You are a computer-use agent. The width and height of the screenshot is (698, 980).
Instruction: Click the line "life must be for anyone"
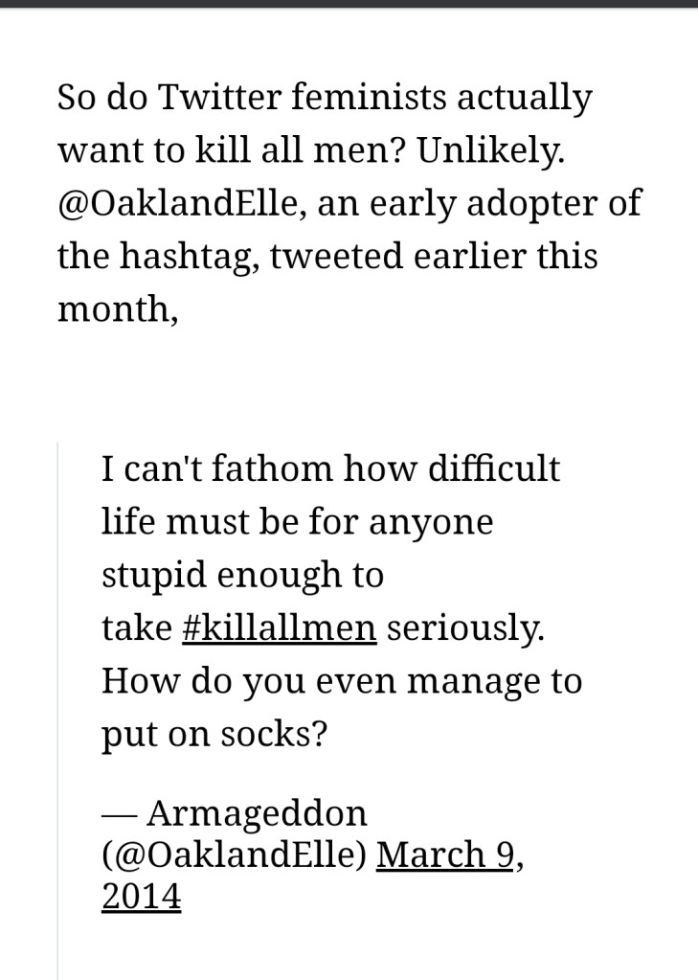coord(297,522)
